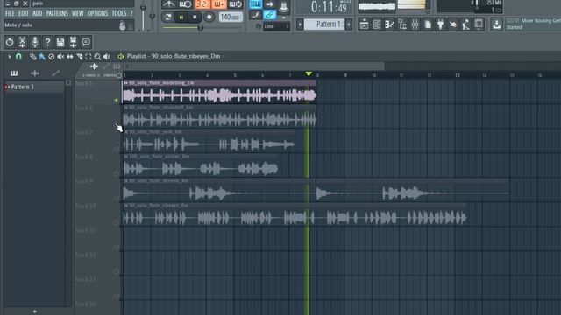The width and height of the screenshot is (561, 315).
Task: Toggle the metronome icon
Action: 169,4
